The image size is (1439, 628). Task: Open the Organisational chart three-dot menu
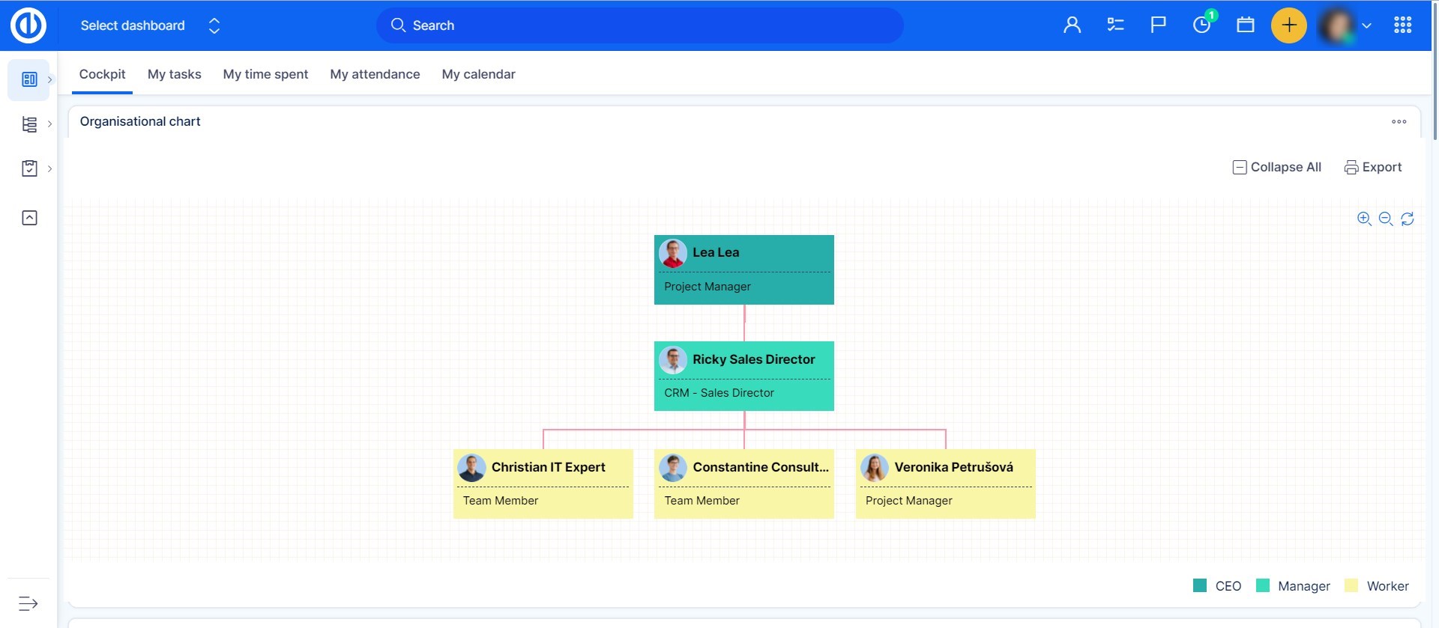pyautogui.click(x=1399, y=121)
